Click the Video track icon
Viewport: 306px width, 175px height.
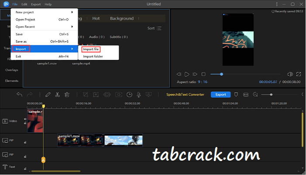coord(5,121)
